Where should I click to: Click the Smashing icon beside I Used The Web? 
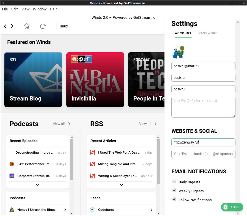[92, 152]
